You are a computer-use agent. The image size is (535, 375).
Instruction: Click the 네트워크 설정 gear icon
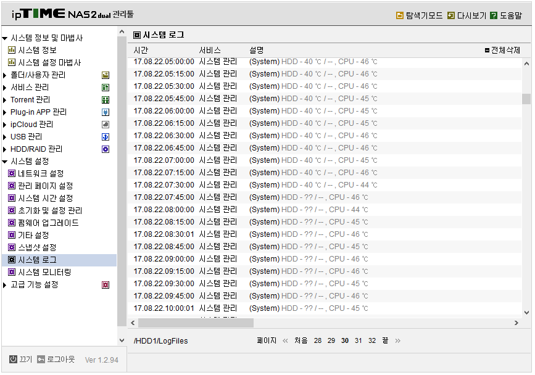pos(12,173)
